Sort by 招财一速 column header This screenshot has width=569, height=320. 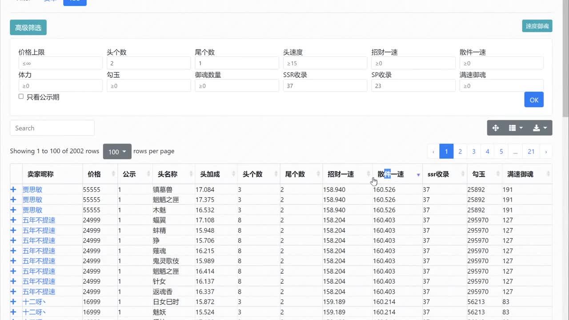(x=348, y=174)
